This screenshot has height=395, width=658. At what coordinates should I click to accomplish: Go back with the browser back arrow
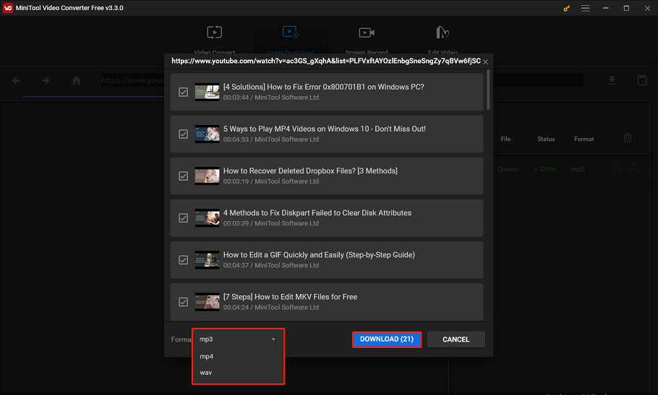[16, 80]
